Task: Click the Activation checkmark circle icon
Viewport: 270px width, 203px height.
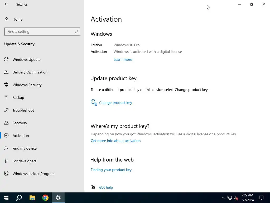Action: (6, 135)
